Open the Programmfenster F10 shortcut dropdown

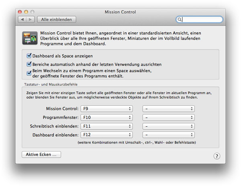pos(106,117)
